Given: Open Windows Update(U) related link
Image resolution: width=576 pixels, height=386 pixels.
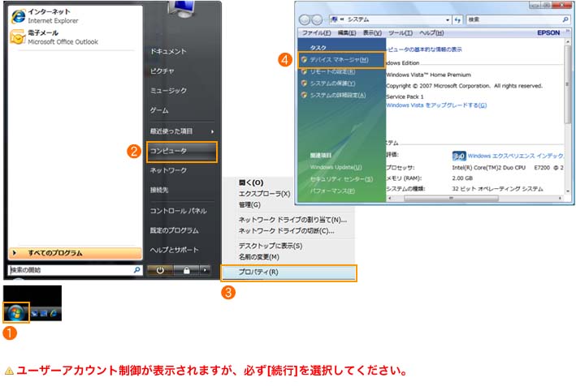Looking at the screenshot, I should click(336, 167).
